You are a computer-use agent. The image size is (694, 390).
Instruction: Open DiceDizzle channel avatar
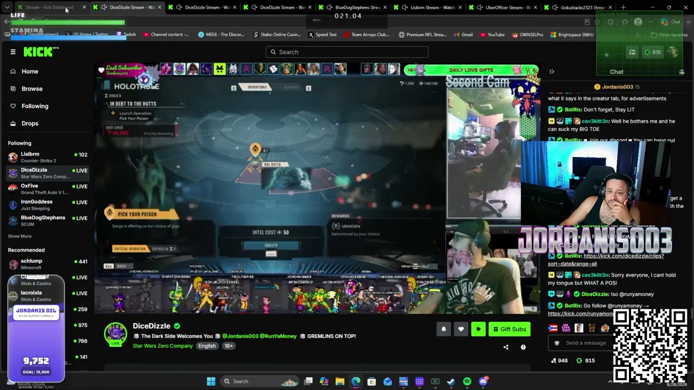(x=115, y=334)
